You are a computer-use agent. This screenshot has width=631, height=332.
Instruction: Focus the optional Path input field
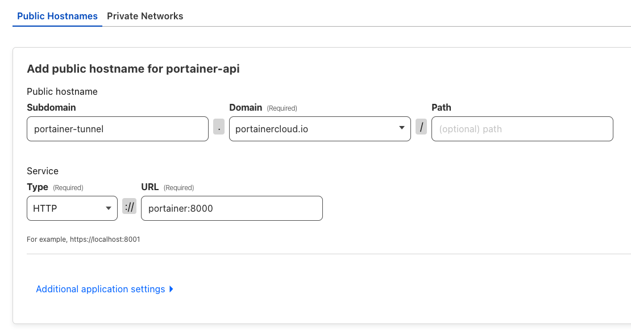(522, 129)
